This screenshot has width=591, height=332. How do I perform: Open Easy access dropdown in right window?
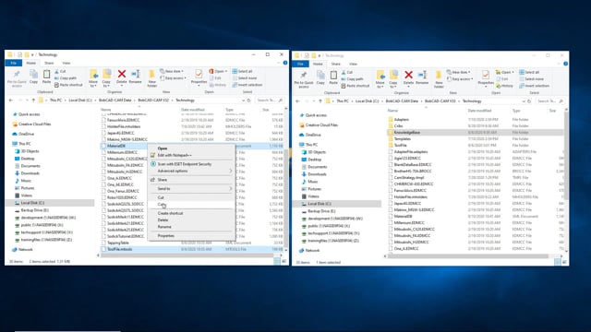point(461,79)
